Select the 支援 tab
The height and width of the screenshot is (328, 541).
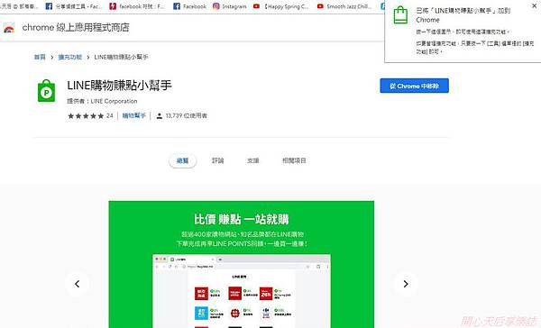[252, 160]
